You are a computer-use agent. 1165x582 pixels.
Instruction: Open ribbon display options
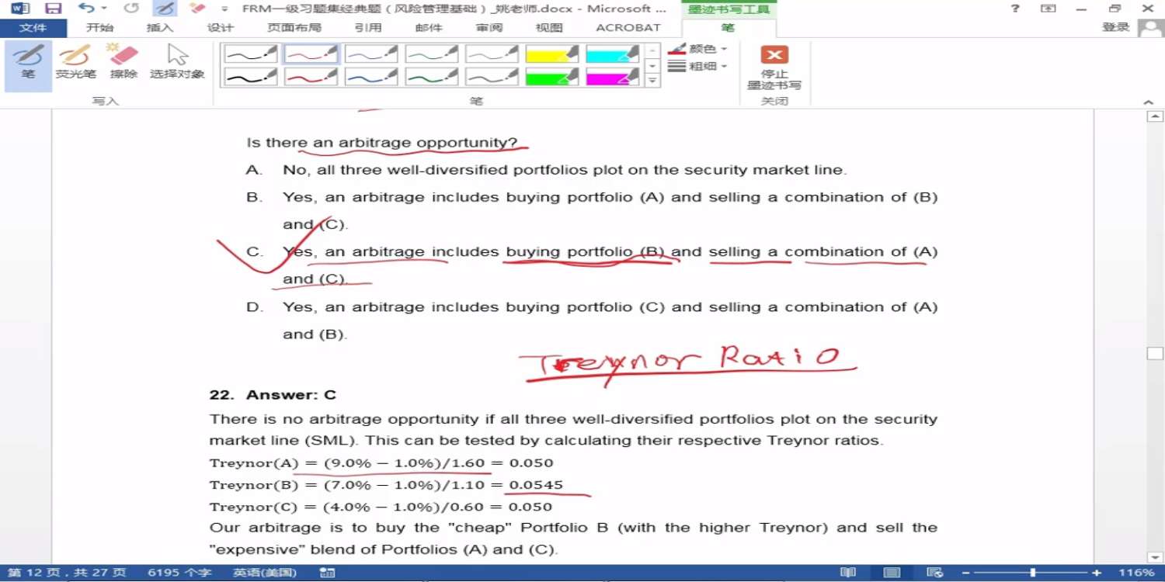tap(1048, 9)
